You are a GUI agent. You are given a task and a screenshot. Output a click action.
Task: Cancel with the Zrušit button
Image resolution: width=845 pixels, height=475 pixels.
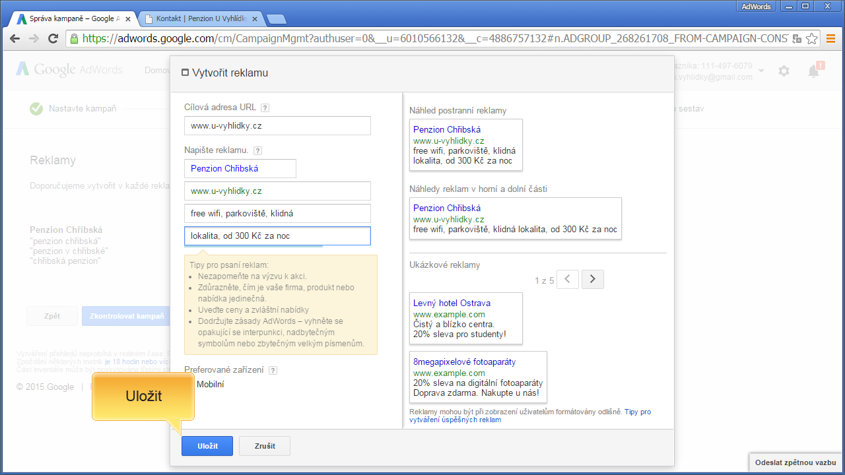point(265,446)
